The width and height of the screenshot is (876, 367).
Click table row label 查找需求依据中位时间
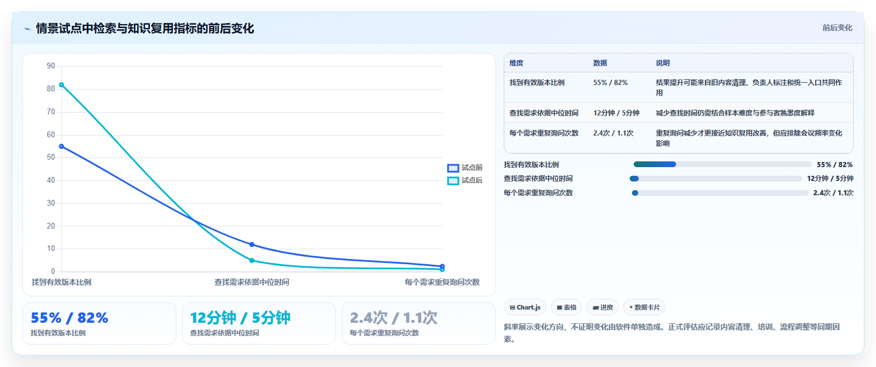point(544,113)
